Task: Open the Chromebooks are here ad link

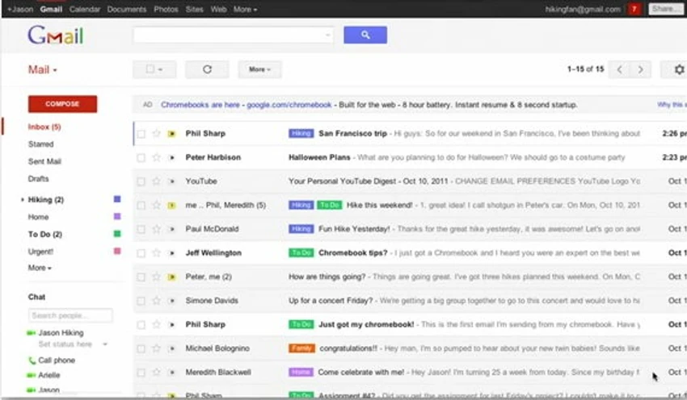Action: coord(200,105)
